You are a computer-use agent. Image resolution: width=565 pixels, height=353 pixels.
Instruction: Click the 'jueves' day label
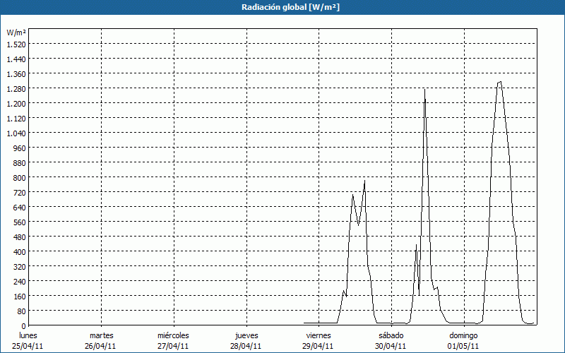[x=246, y=335]
